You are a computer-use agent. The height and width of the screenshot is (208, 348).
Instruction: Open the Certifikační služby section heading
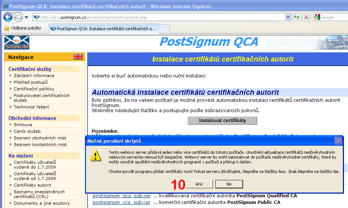[30, 69]
